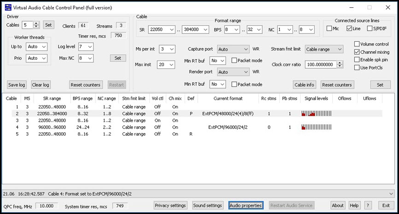This screenshot has width=399, height=214.
Task: Open the Stream fmt limit dropdown
Action: click(x=324, y=49)
